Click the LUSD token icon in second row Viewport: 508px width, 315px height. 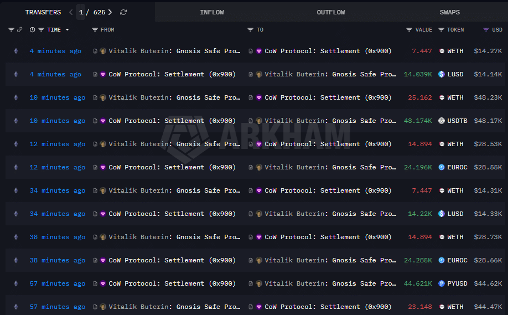coord(442,74)
